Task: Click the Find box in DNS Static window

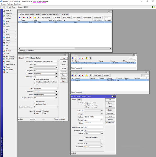Action: pyautogui.click(x=132, y=58)
